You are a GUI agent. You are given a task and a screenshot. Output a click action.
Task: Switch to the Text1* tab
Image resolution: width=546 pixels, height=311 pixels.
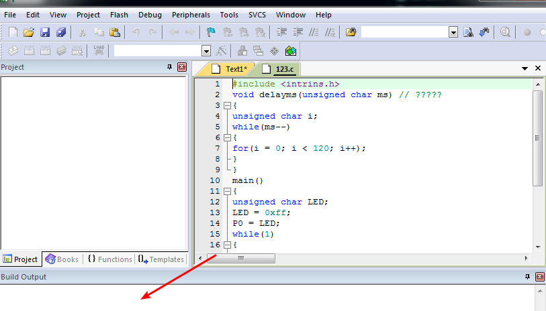[x=230, y=69]
